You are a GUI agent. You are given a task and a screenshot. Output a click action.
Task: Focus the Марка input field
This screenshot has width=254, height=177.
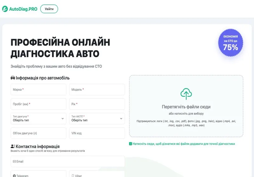pos(38,89)
